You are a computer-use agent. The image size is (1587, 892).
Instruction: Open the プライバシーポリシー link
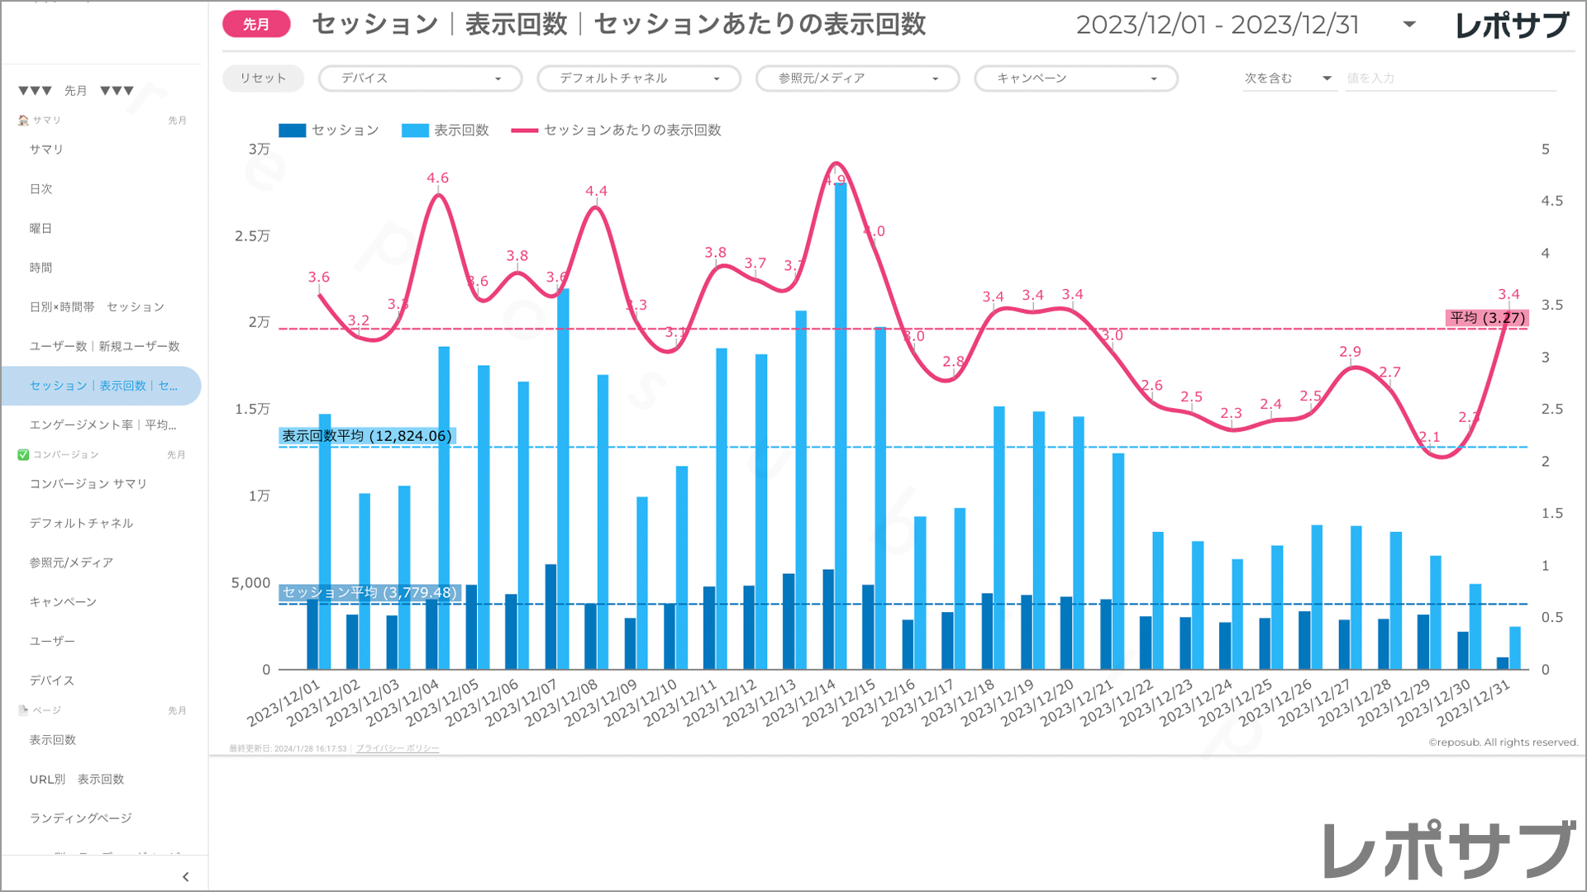tap(398, 748)
